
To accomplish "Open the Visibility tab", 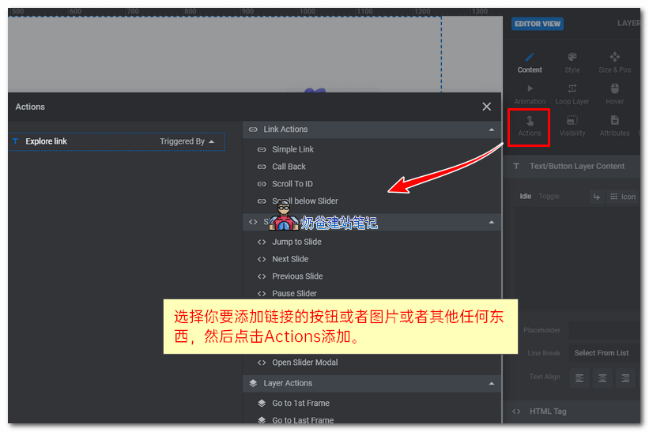I will pos(572,126).
